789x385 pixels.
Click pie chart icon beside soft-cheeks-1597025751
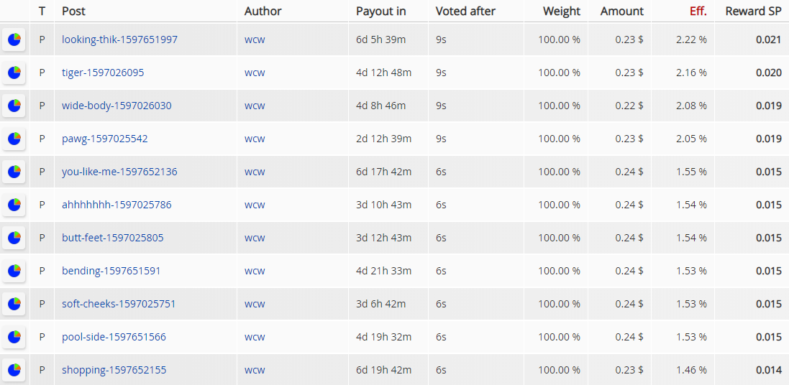coord(14,304)
